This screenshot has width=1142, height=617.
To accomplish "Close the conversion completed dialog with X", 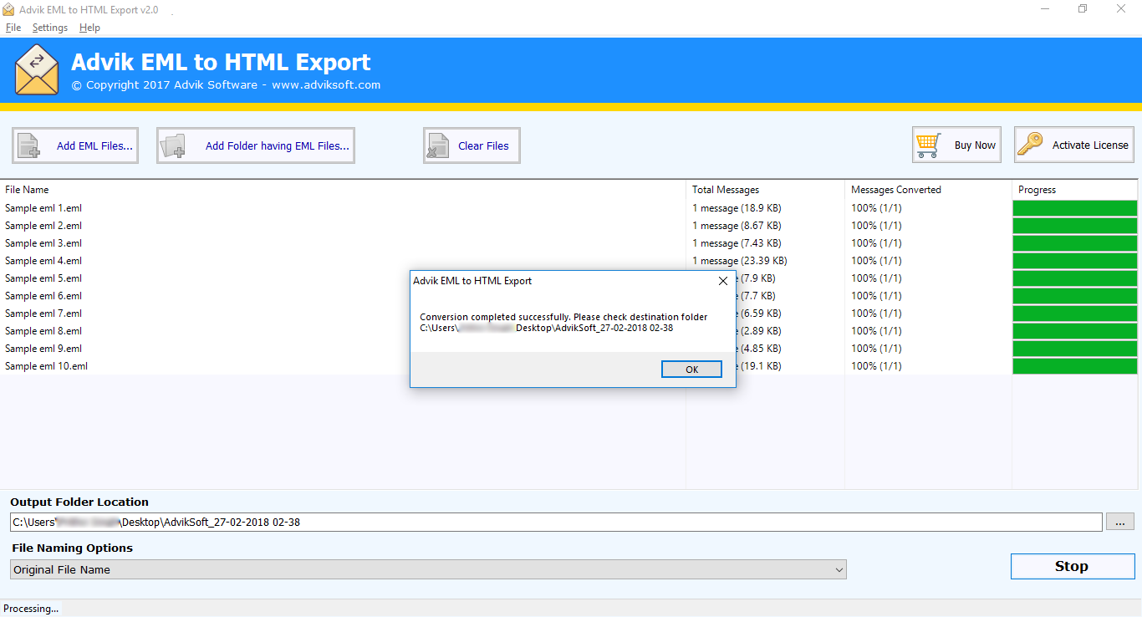I will pos(723,281).
